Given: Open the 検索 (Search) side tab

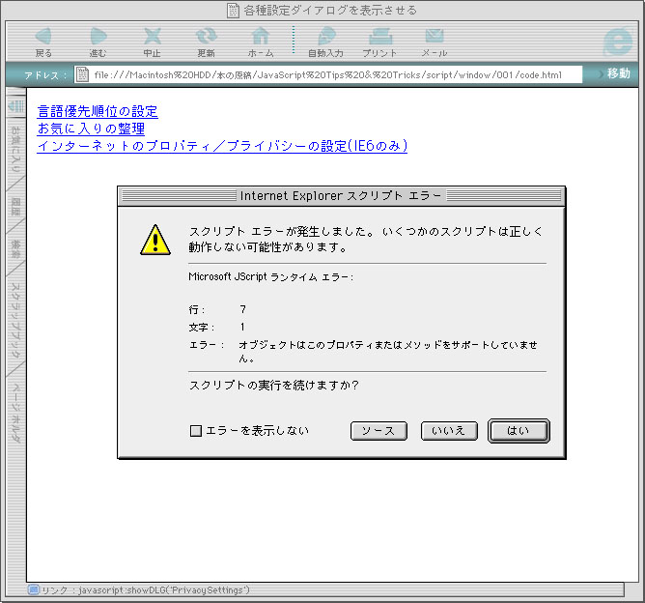Looking at the screenshot, I should point(15,249).
